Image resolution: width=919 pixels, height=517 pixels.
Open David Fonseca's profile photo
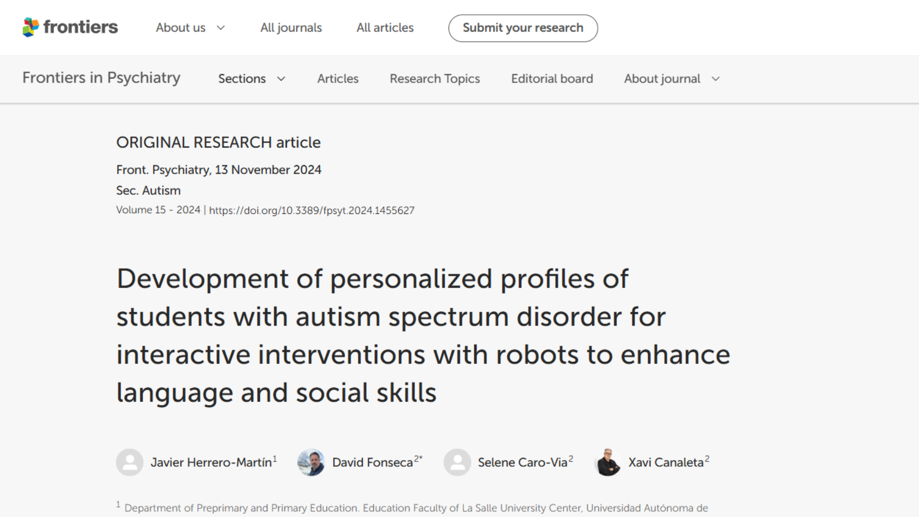coord(311,462)
